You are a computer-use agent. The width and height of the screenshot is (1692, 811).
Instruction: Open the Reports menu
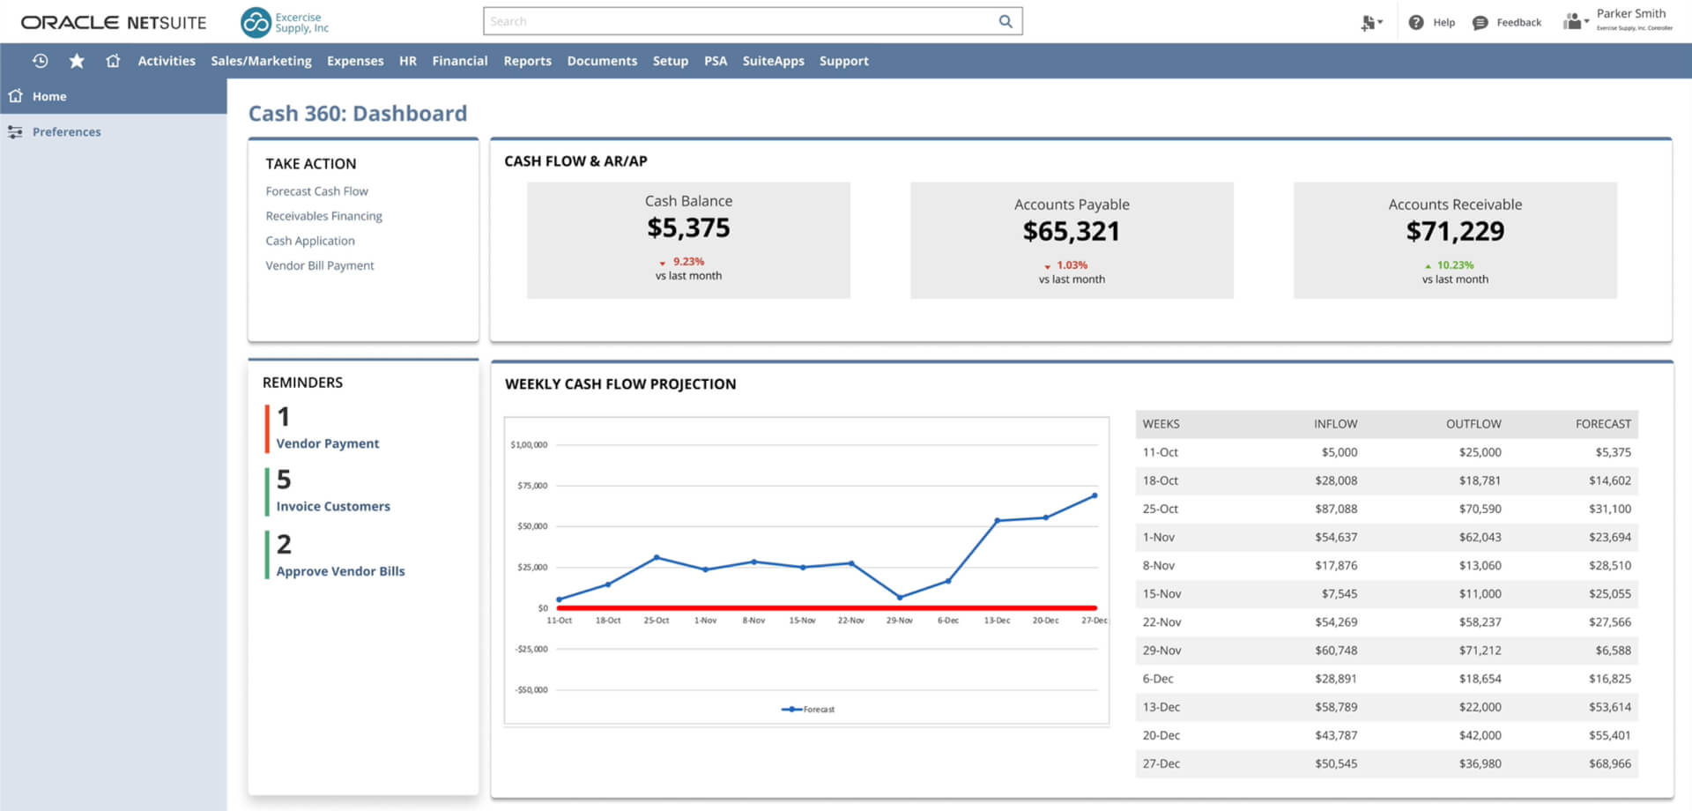[527, 61]
